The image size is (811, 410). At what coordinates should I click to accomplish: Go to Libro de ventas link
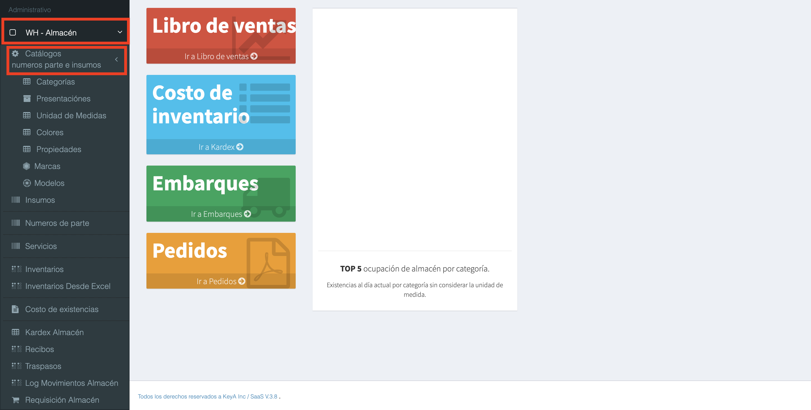coord(221,56)
